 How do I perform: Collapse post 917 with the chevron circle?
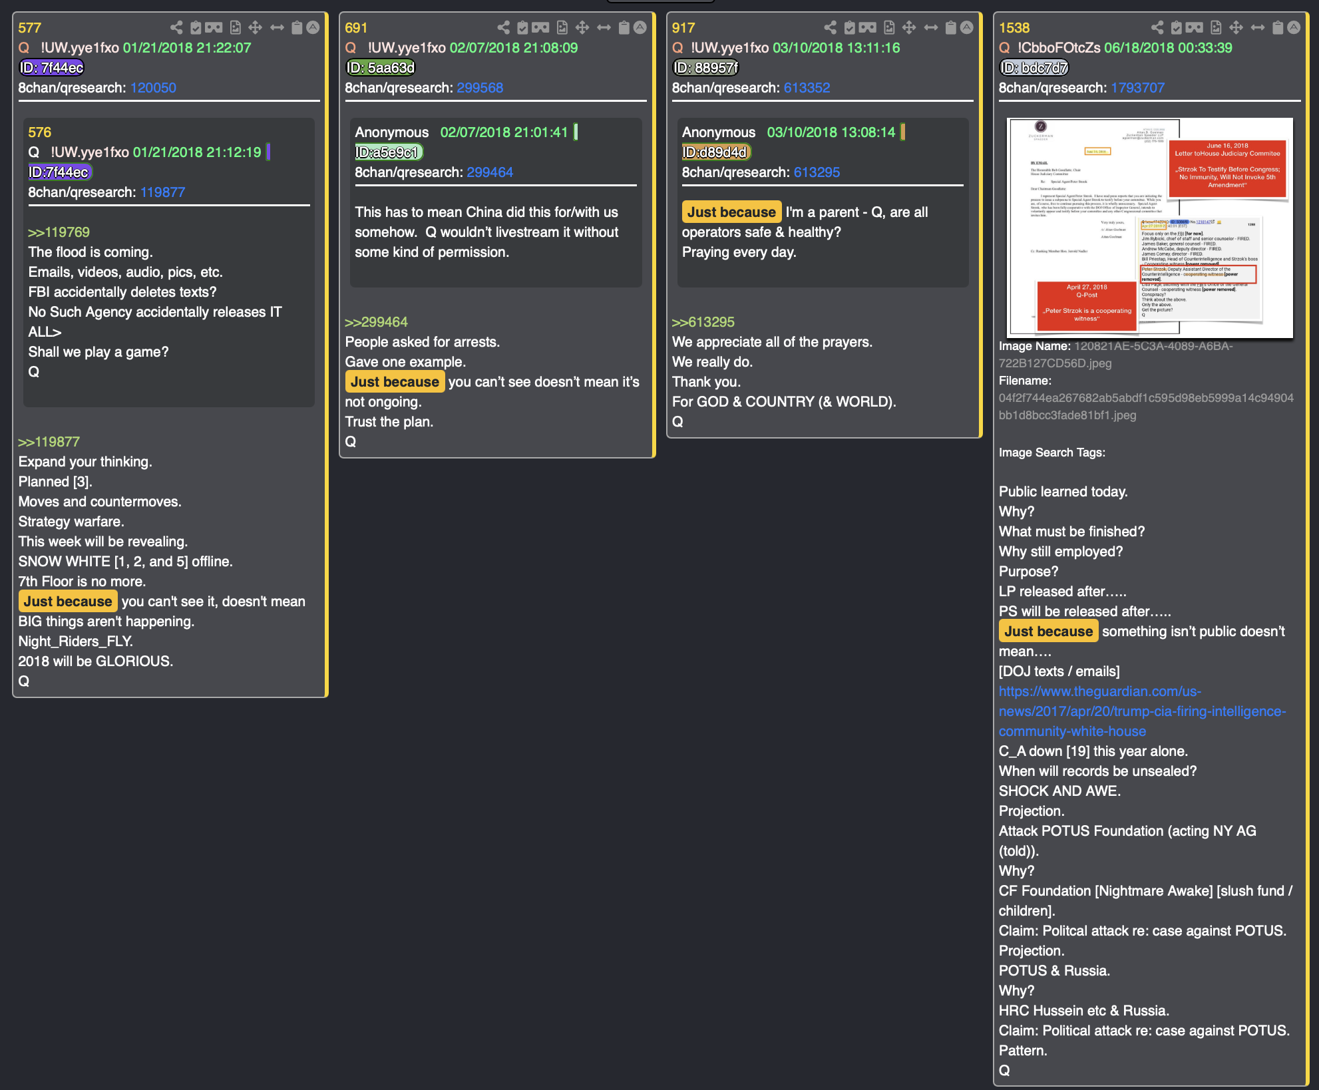(x=967, y=27)
